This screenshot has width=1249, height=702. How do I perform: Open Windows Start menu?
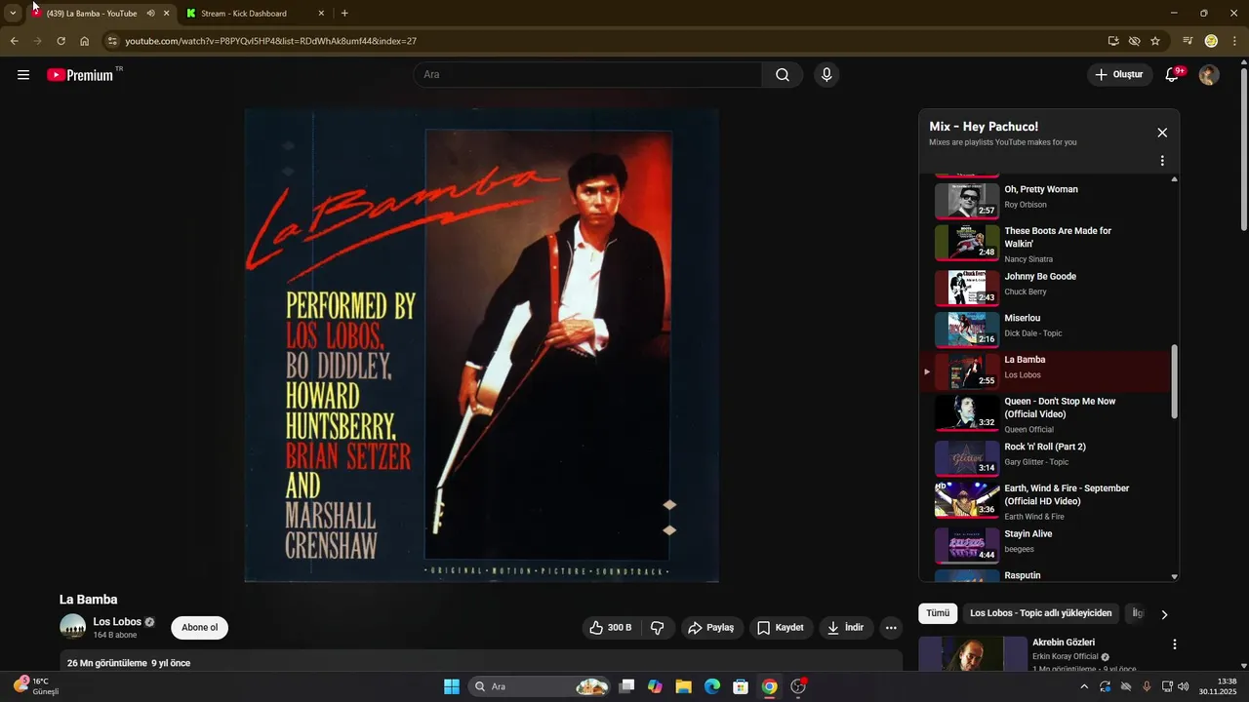452,686
